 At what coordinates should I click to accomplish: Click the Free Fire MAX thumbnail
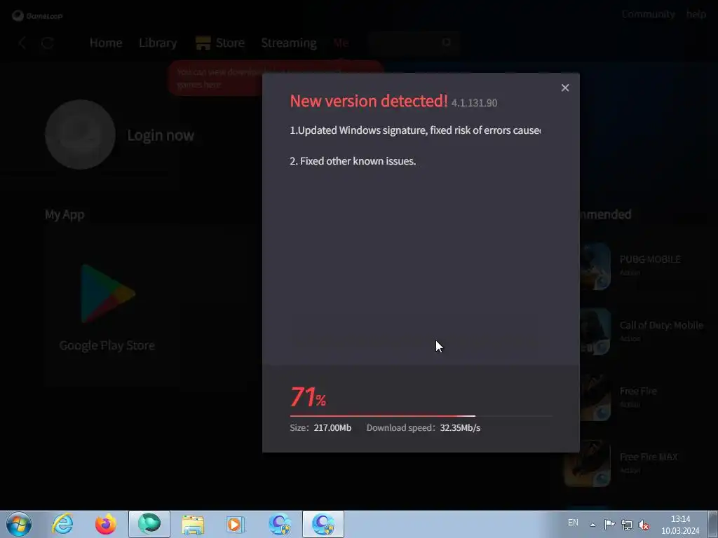point(588,464)
